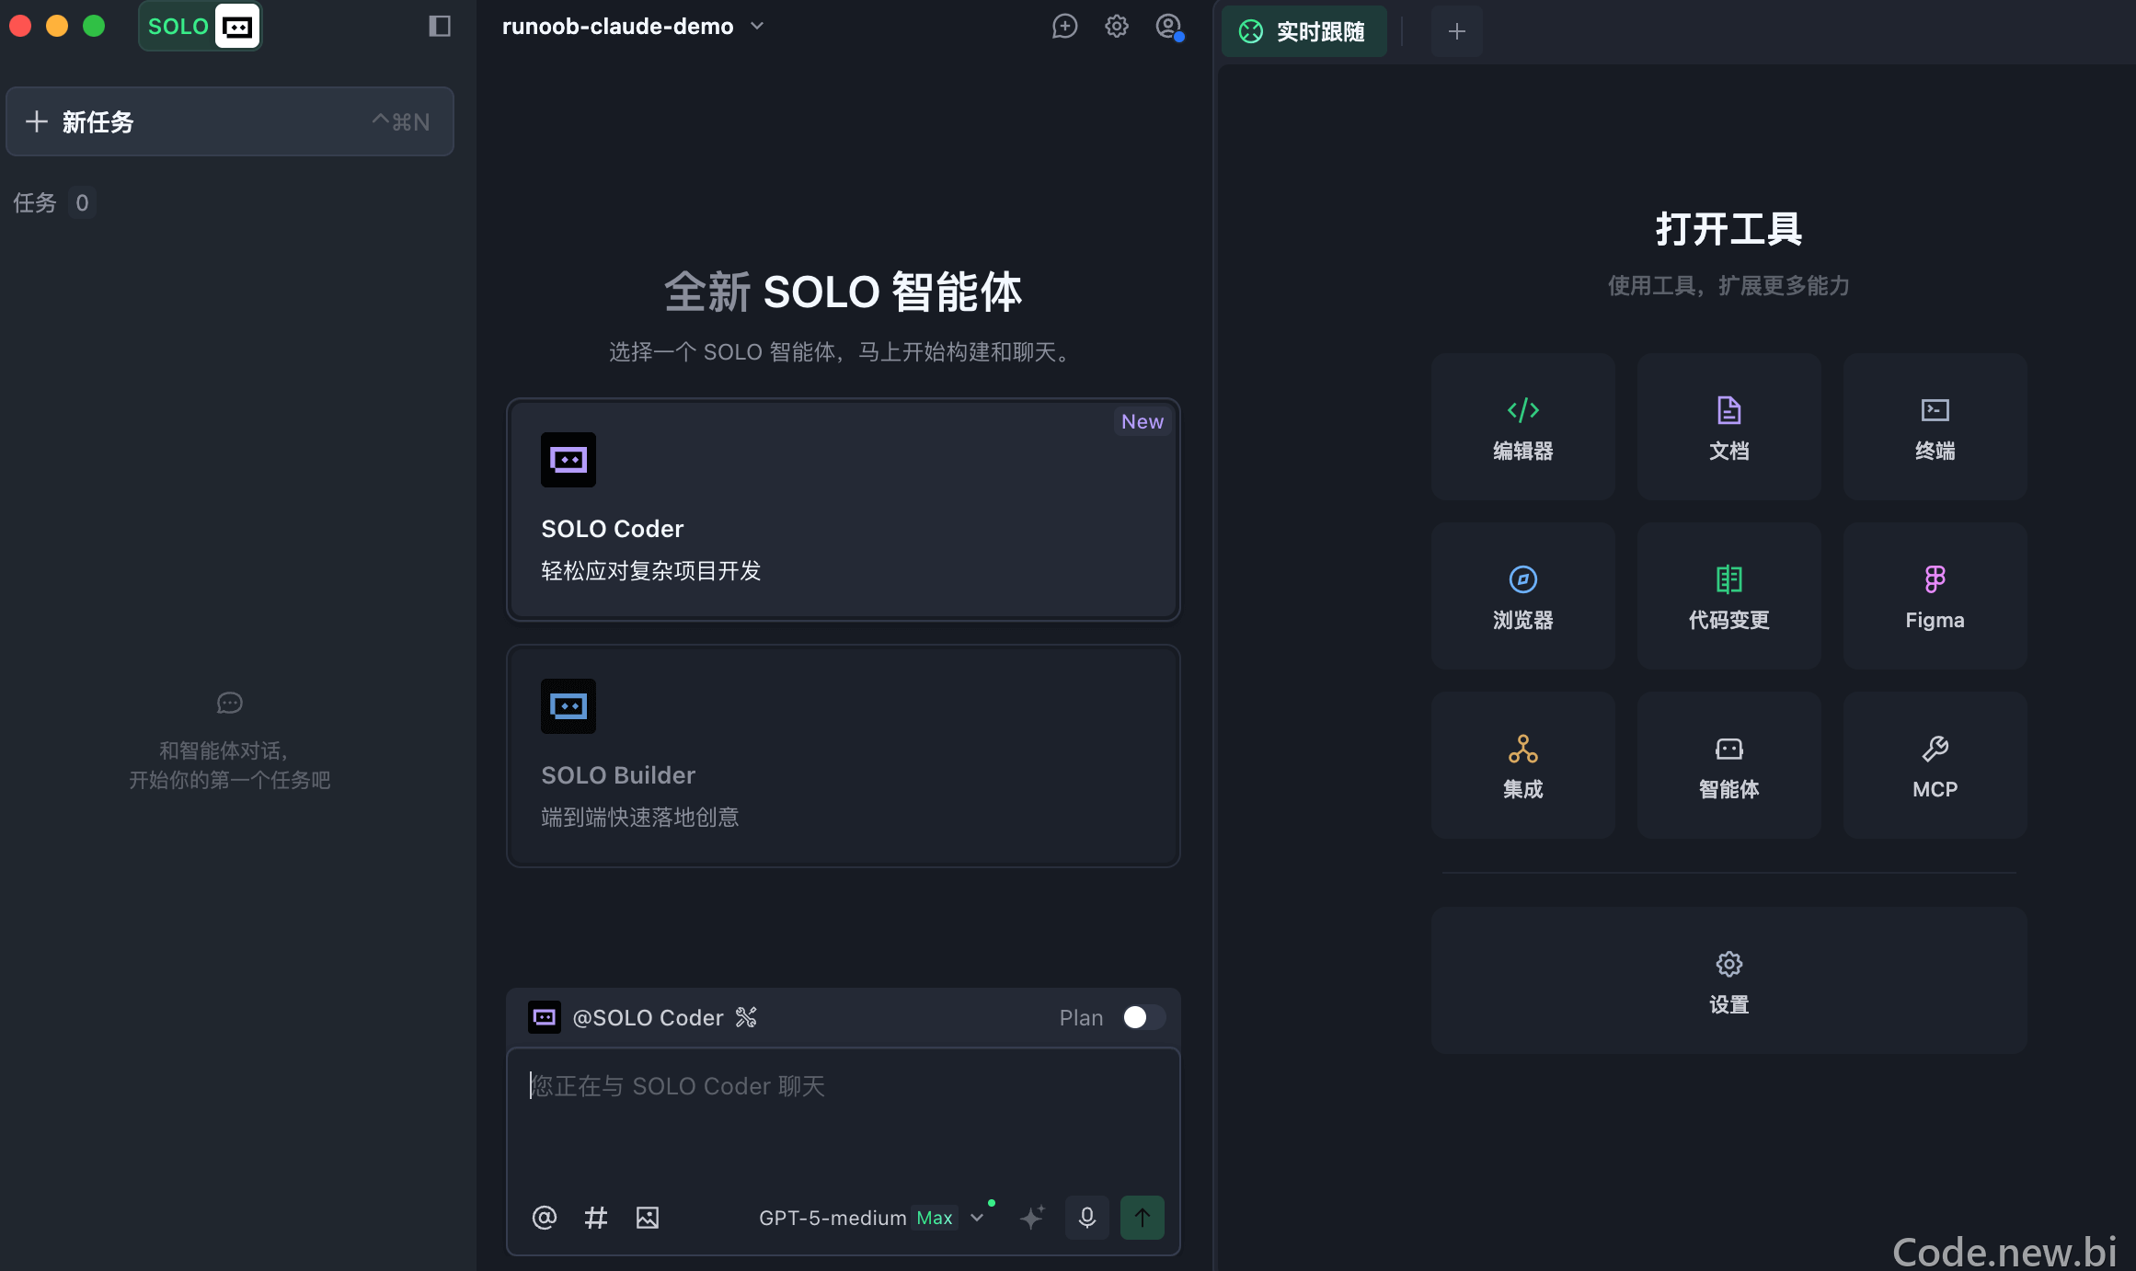Add a new tab with plus button

(1457, 31)
